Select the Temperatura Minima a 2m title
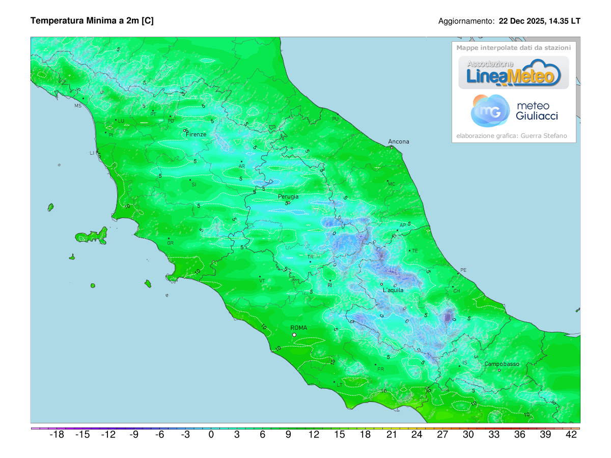The image size is (611, 458). pyautogui.click(x=92, y=21)
